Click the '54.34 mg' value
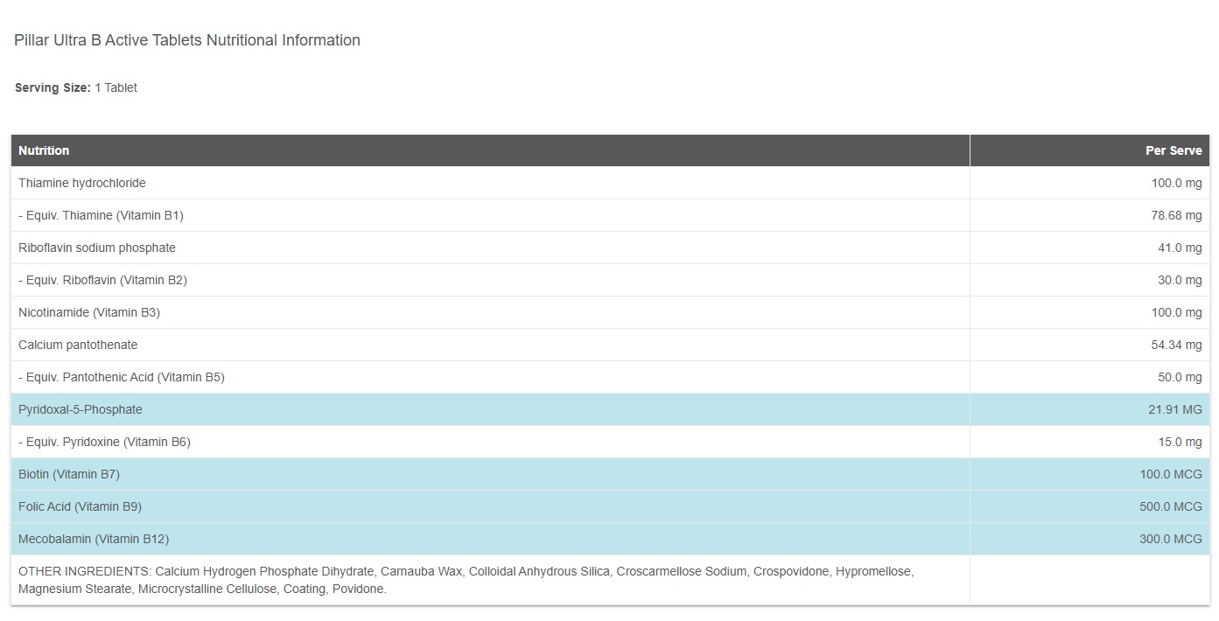This screenshot has height=621, width=1219. 1176,345
